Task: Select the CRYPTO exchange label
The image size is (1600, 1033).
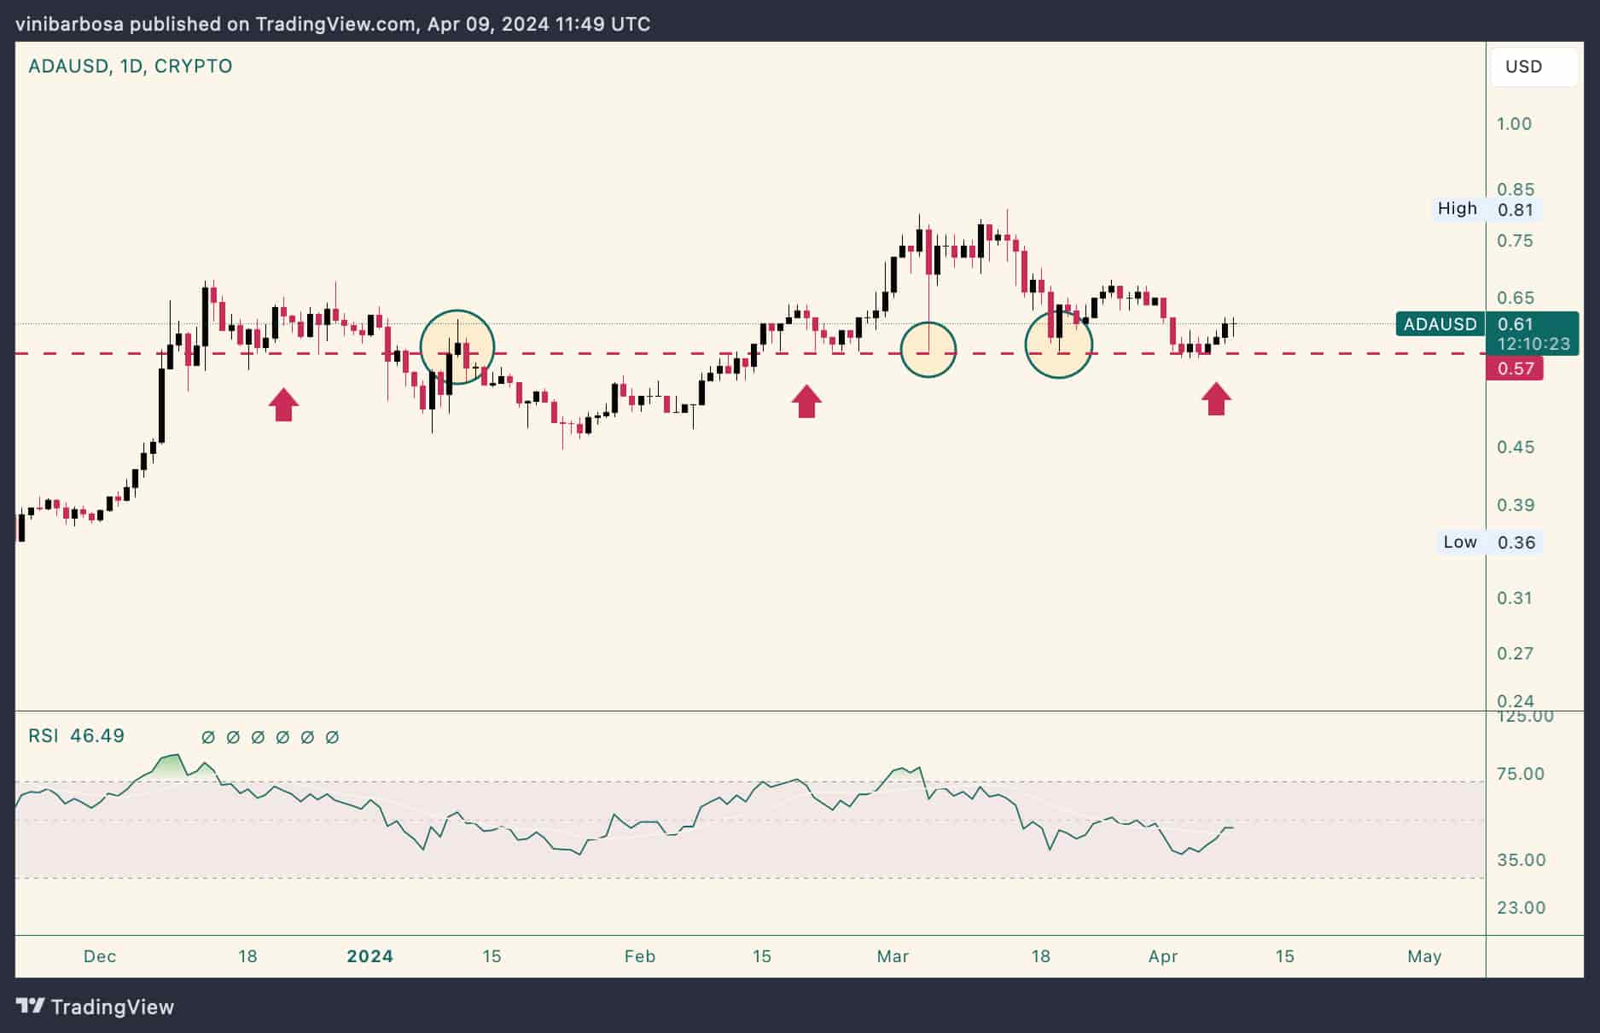Action: click(x=198, y=65)
